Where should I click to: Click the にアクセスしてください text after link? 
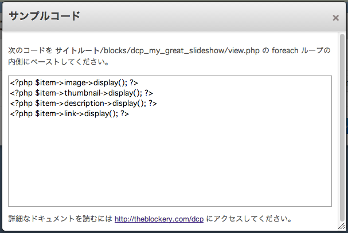click(x=250, y=219)
